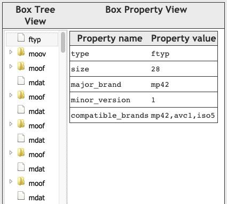
Task: Click the first moof folder icon
Action: point(21,67)
